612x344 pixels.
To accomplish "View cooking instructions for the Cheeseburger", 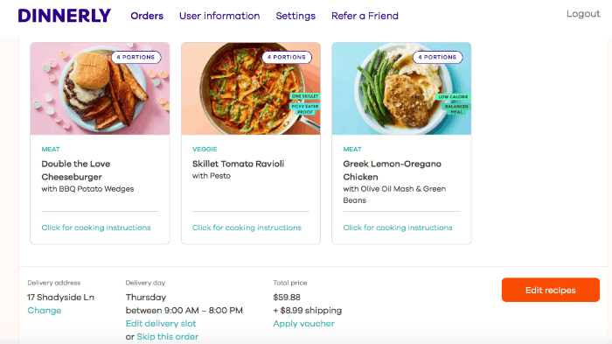I will [96, 228].
